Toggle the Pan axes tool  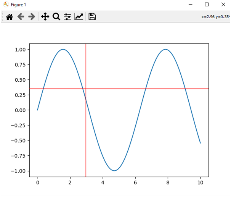[45, 16]
